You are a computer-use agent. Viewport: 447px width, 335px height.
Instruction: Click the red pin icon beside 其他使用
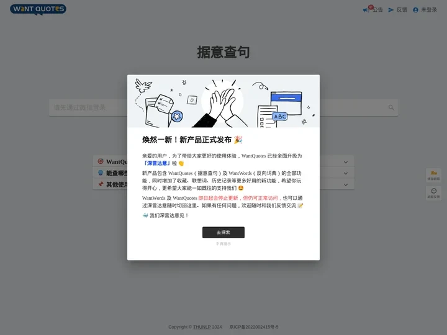[x=101, y=184]
